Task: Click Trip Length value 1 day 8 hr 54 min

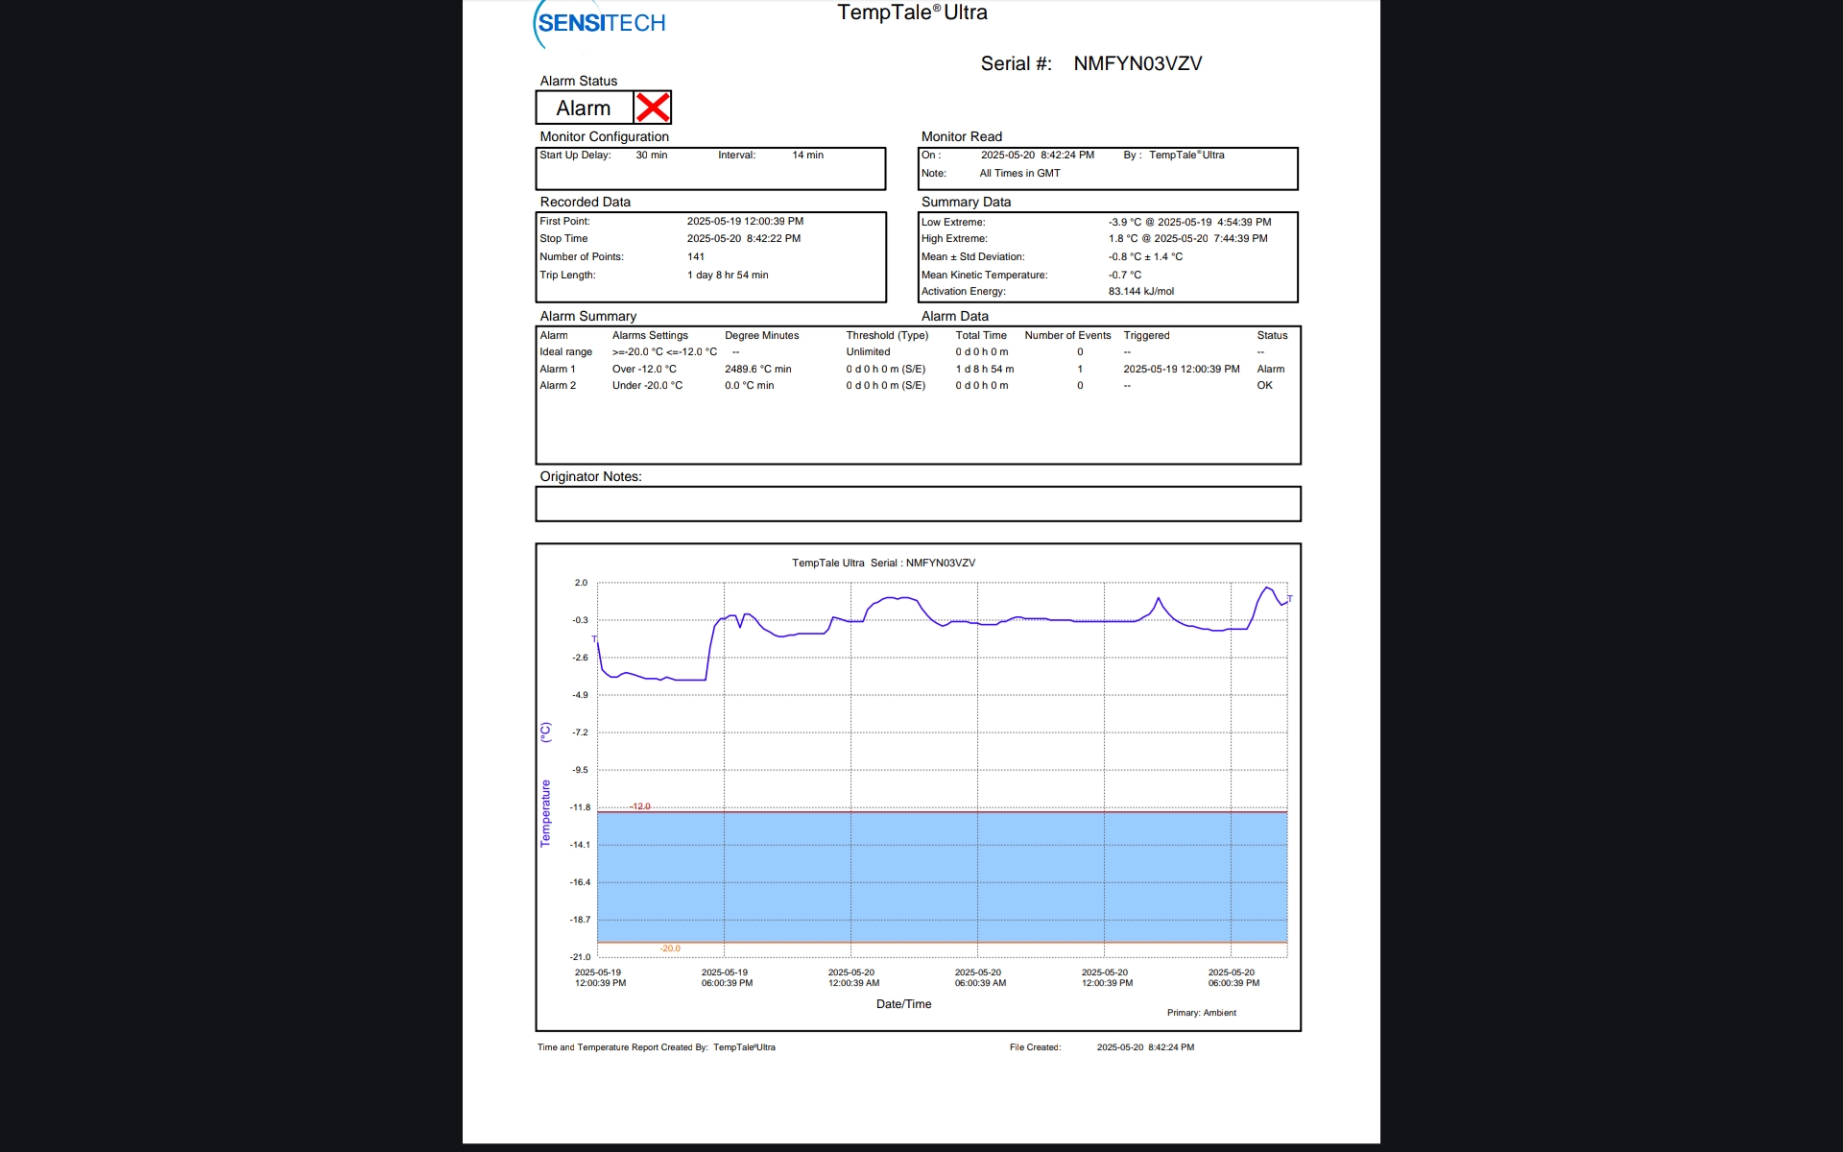Action: [x=727, y=275]
